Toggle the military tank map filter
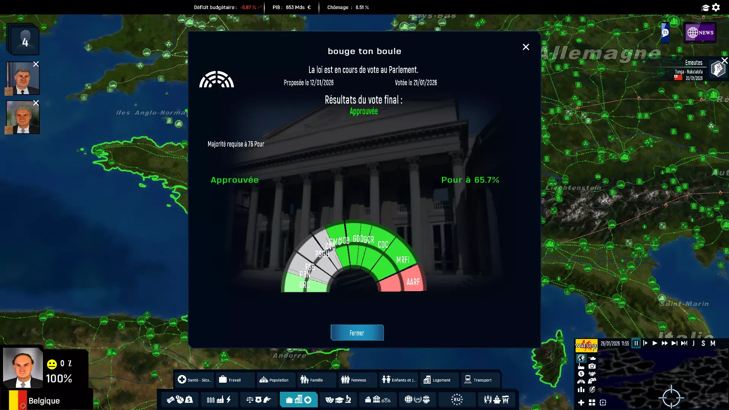The height and width of the screenshot is (410, 729). click(592, 358)
